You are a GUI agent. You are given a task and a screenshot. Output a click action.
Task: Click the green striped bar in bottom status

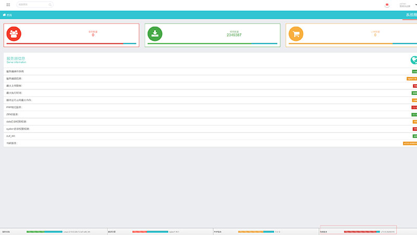(35, 231)
